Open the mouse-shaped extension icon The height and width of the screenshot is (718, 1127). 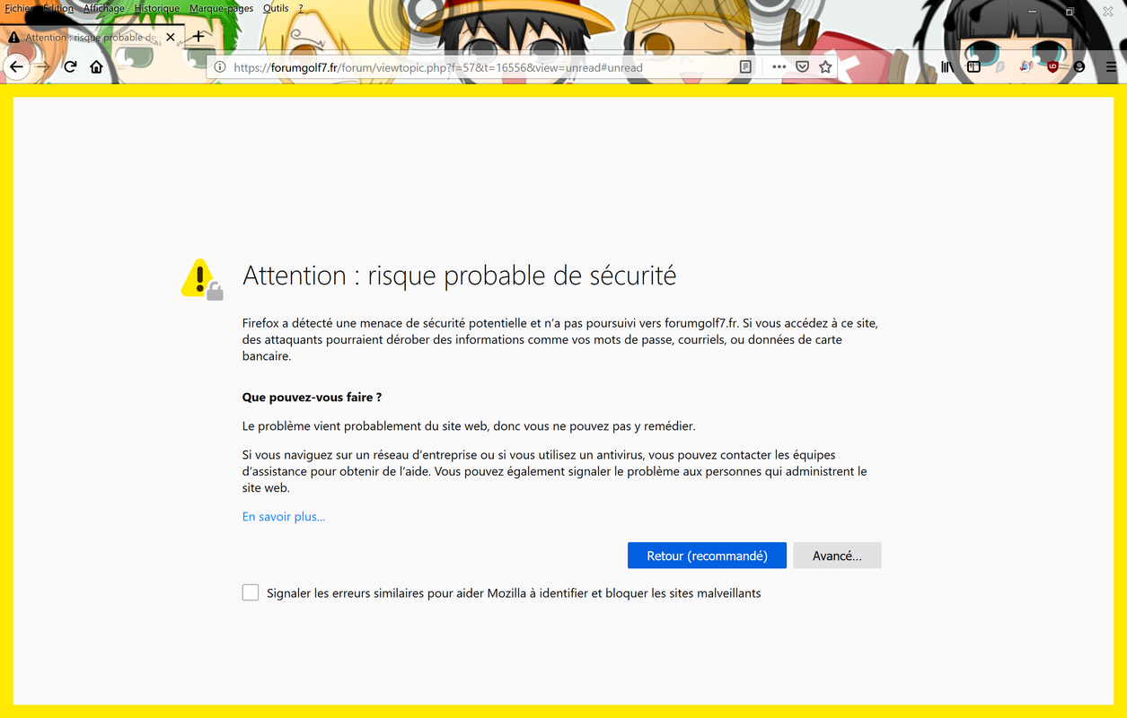point(1026,67)
